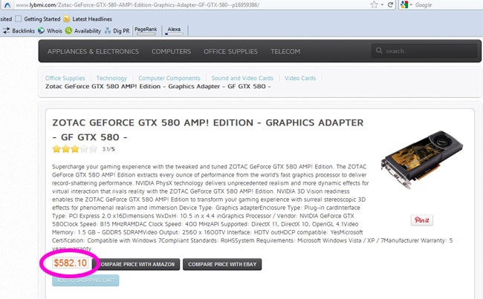
Task: Click the third rating star
Action: (75, 149)
